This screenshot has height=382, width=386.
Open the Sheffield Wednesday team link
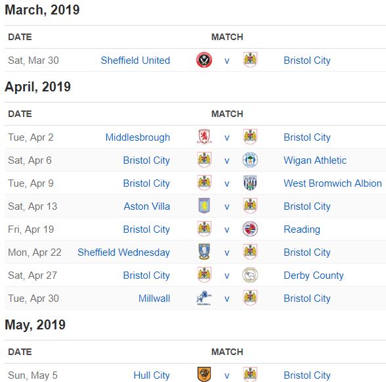pyautogui.click(x=123, y=252)
